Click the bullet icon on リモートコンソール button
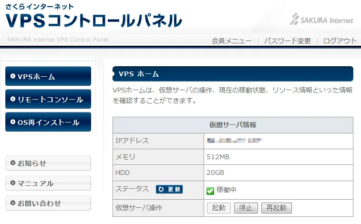 (13, 99)
